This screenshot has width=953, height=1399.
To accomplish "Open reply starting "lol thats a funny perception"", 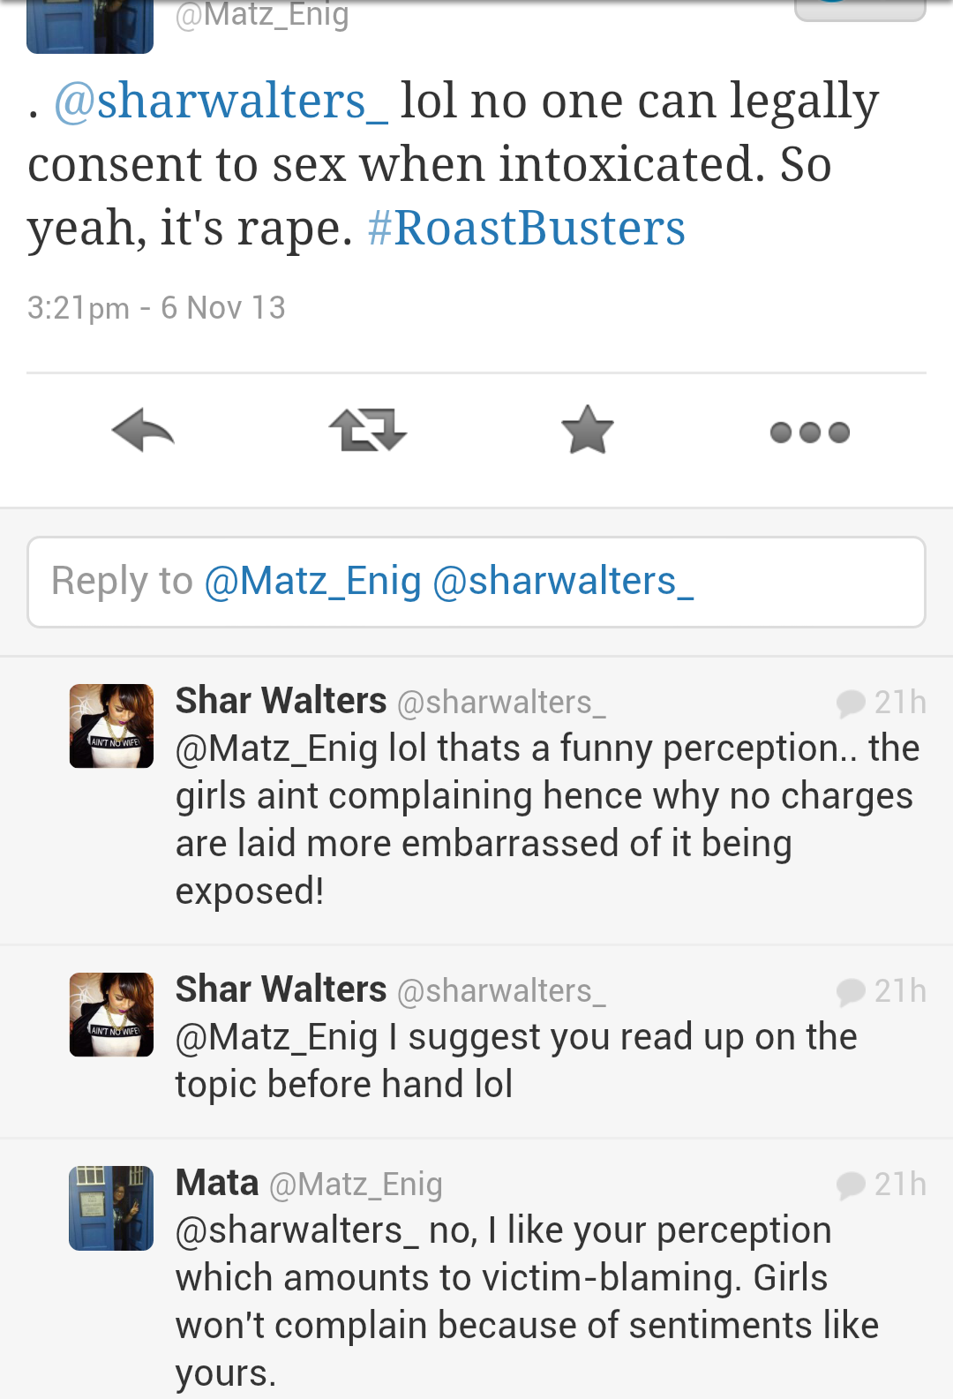I will (547, 819).
